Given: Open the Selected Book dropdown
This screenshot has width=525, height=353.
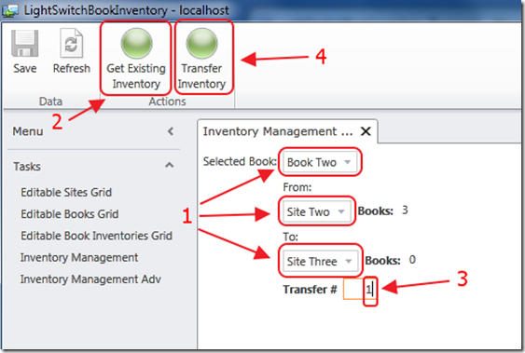Looking at the screenshot, I should coord(320,162).
